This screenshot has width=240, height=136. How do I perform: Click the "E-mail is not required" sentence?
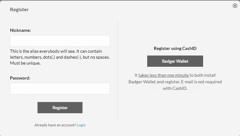[x=202, y=82]
